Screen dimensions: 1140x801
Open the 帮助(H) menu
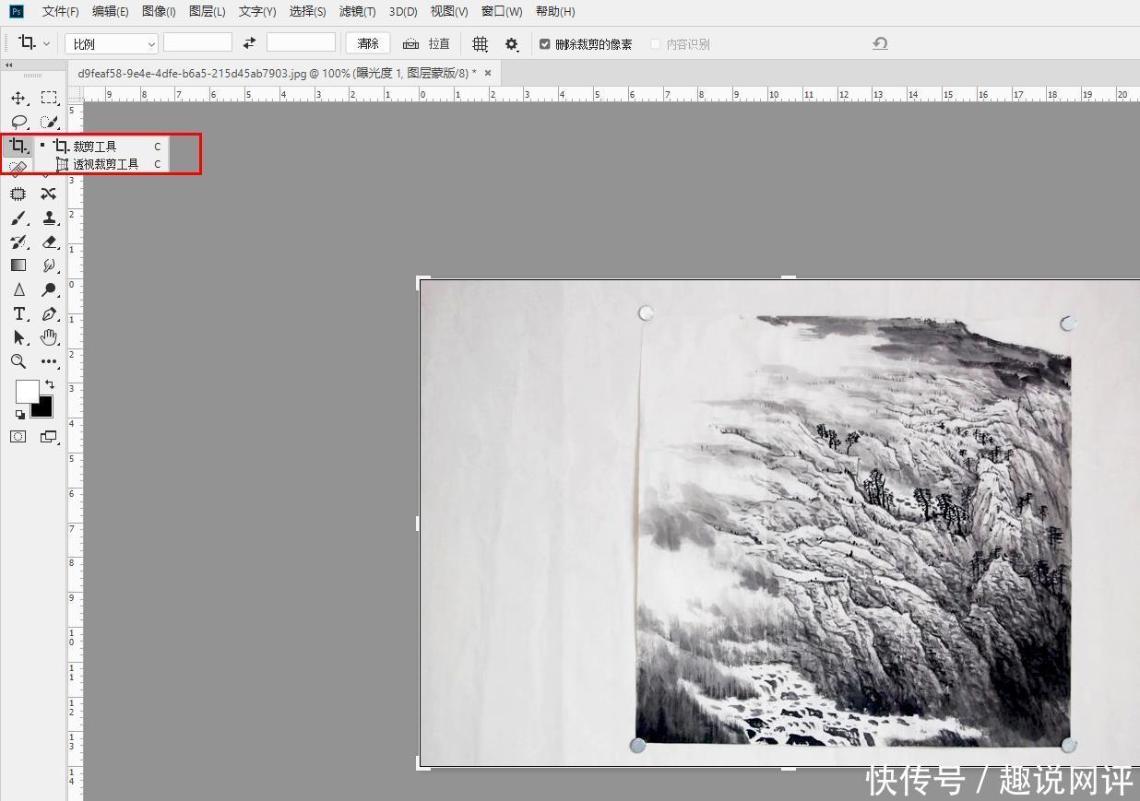click(x=554, y=11)
